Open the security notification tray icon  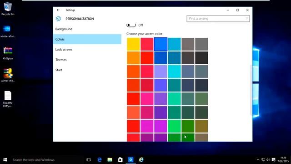(x=273, y=160)
